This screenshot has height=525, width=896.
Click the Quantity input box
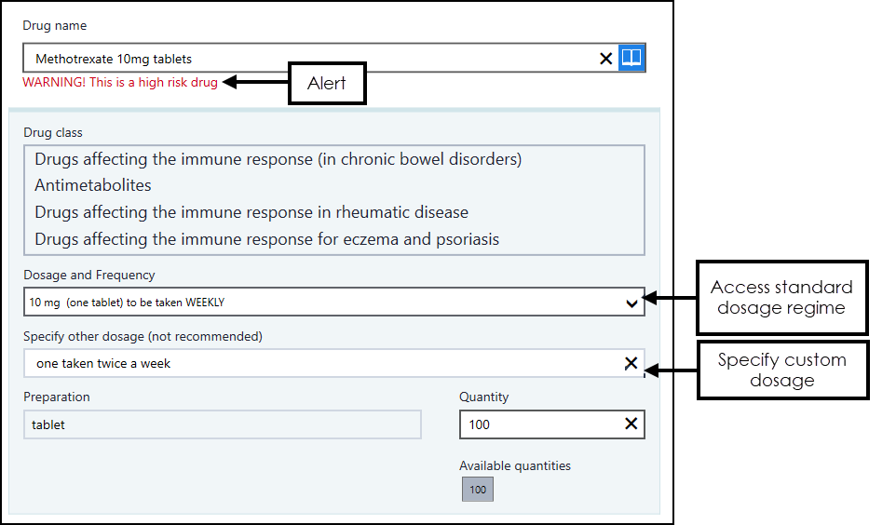(x=540, y=424)
